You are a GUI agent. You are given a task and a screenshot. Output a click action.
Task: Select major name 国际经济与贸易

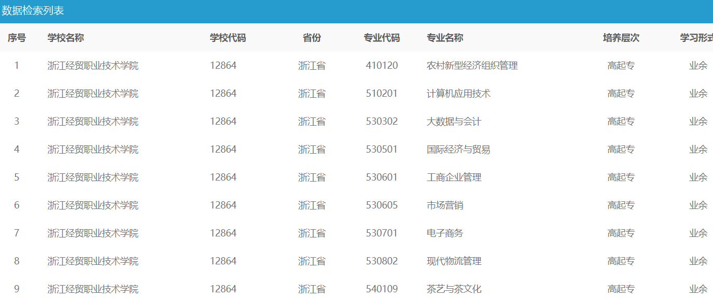point(458,150)
